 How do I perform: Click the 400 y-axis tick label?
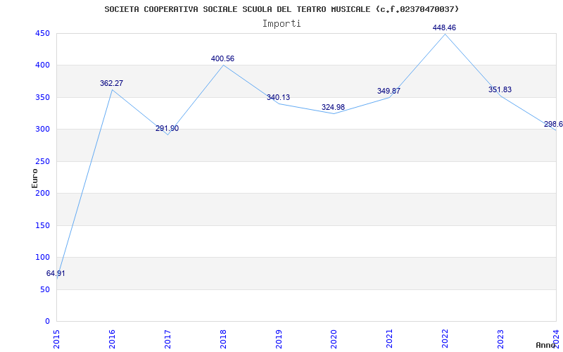[x=42, y=65]
